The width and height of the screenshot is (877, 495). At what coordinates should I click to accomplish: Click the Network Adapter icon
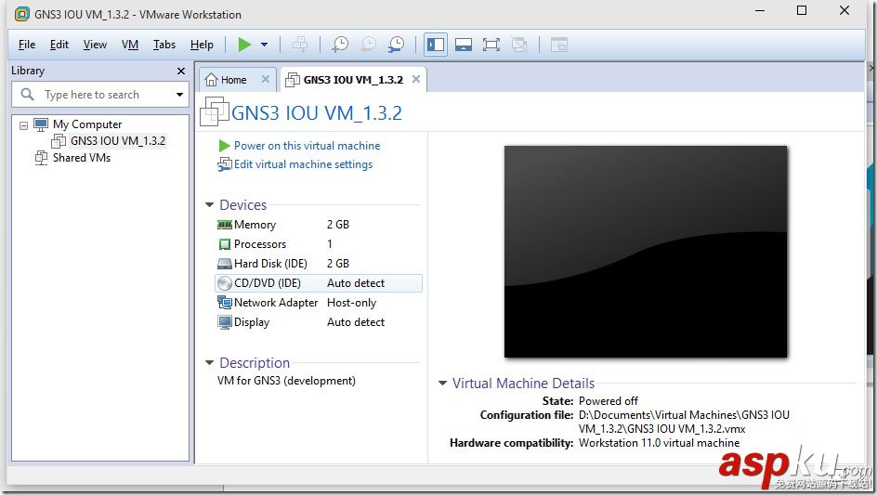tap(224, 303)
